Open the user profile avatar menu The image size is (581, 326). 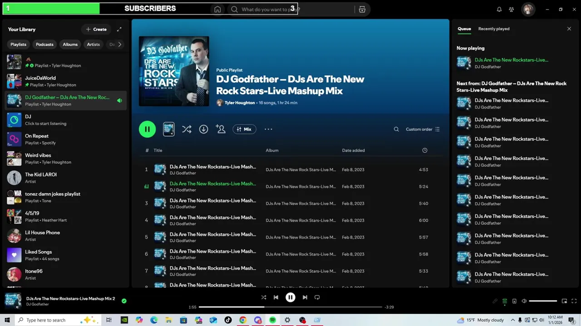[528, 10]
